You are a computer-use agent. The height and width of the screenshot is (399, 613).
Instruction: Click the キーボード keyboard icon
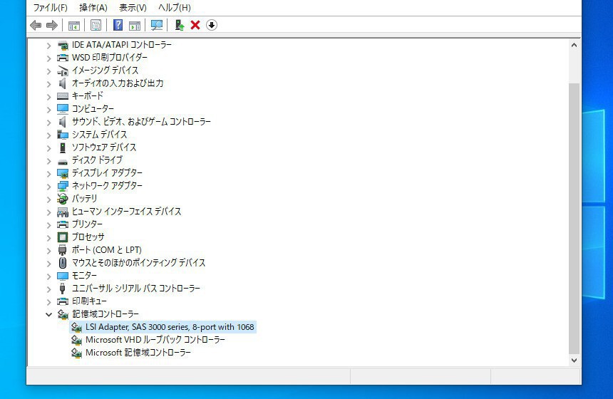point(63,96)
